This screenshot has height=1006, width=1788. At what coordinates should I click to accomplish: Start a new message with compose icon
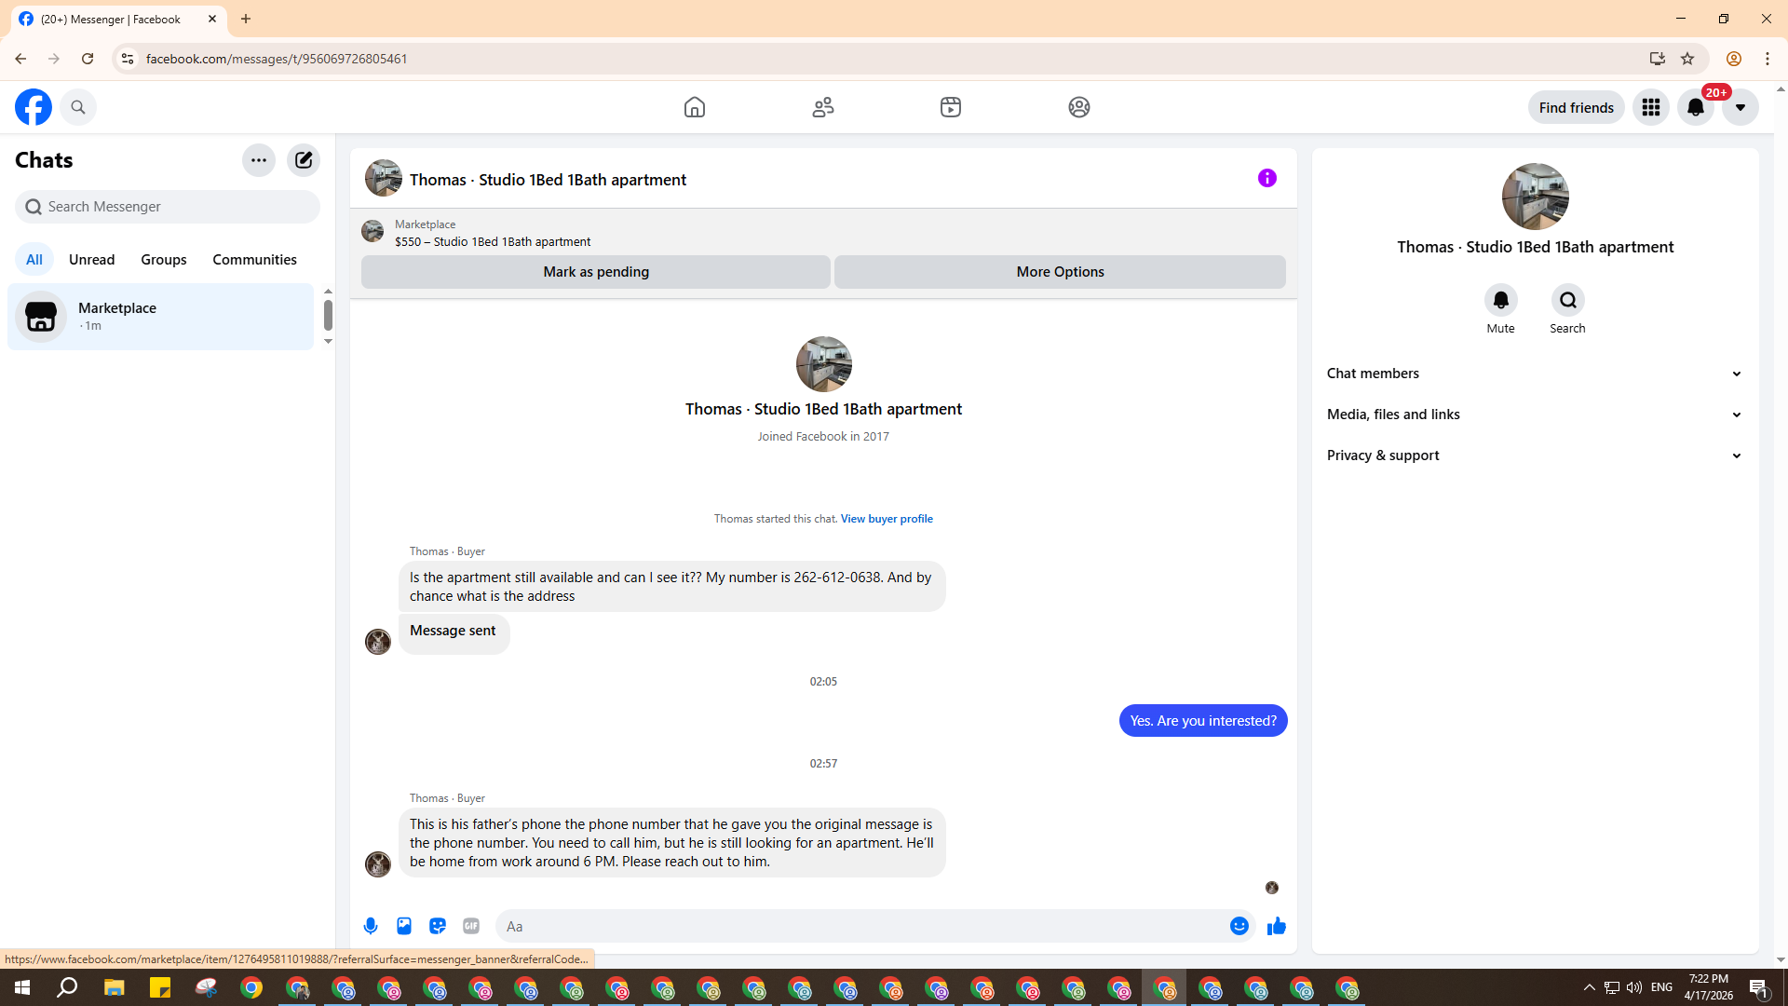(304, 160)
